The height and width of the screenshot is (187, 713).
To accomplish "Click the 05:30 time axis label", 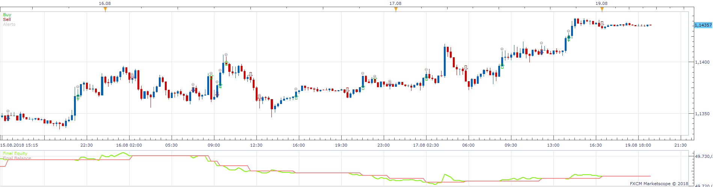I will [x=172, y=145].
